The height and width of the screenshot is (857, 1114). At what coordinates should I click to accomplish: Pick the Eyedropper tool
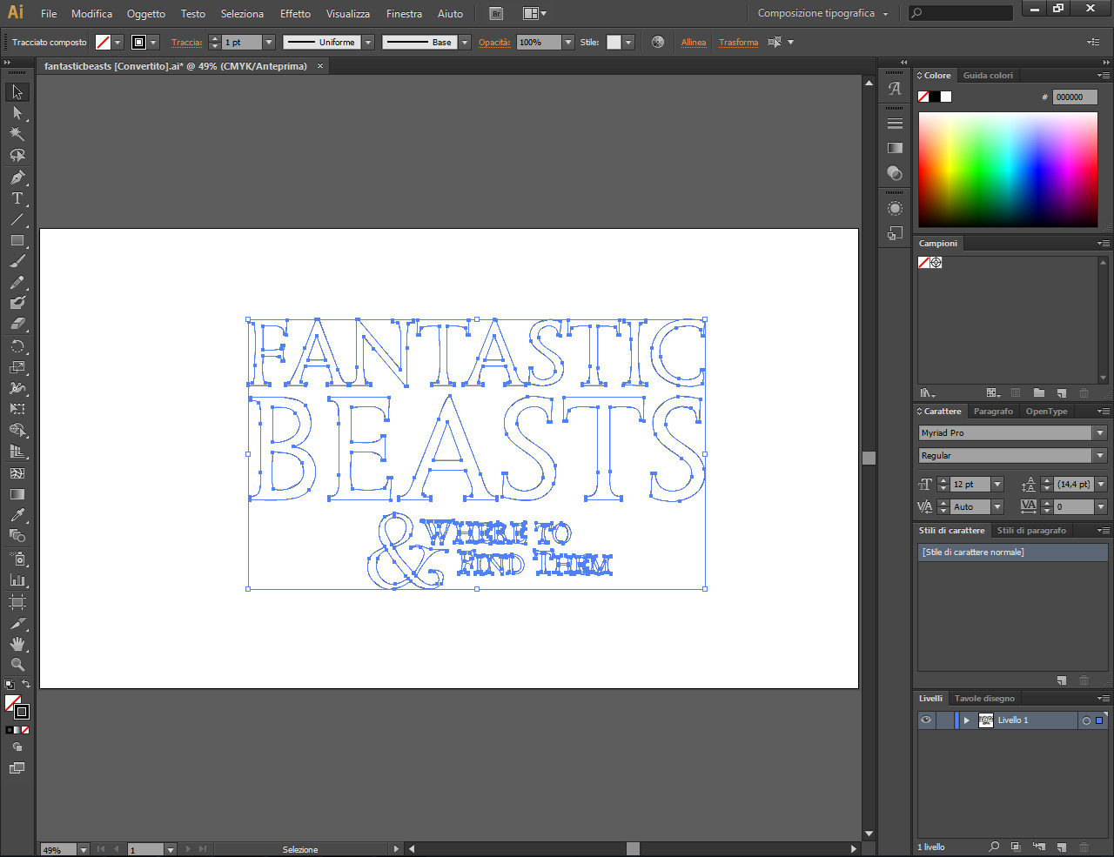point(17,516)
